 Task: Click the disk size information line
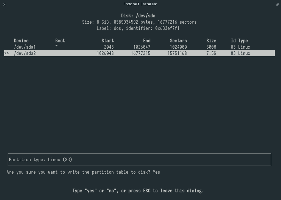tap(139, 22)
